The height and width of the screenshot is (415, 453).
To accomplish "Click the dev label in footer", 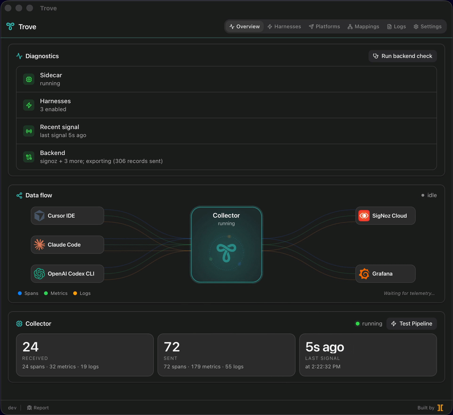I will coord(12,408).
